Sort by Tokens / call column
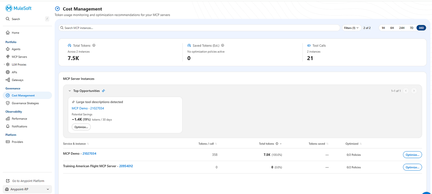Image resolution: width=432 pixels, height=194 pixels. 216,144
